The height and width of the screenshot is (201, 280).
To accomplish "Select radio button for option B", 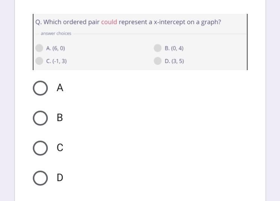I will (40, 118).
